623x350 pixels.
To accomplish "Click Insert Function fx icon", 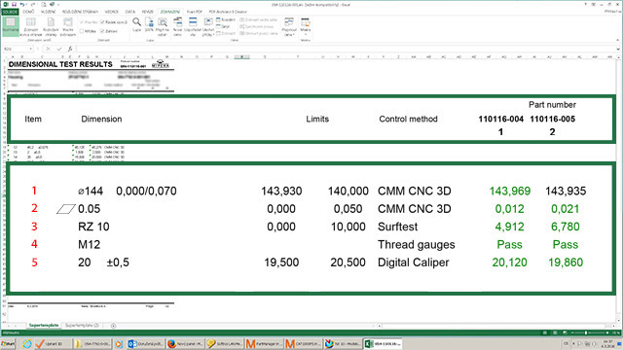I will click(70, 49).
